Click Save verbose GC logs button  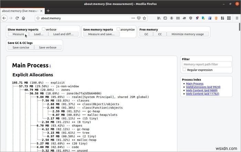pyautogui.click(x=48, y=47)
